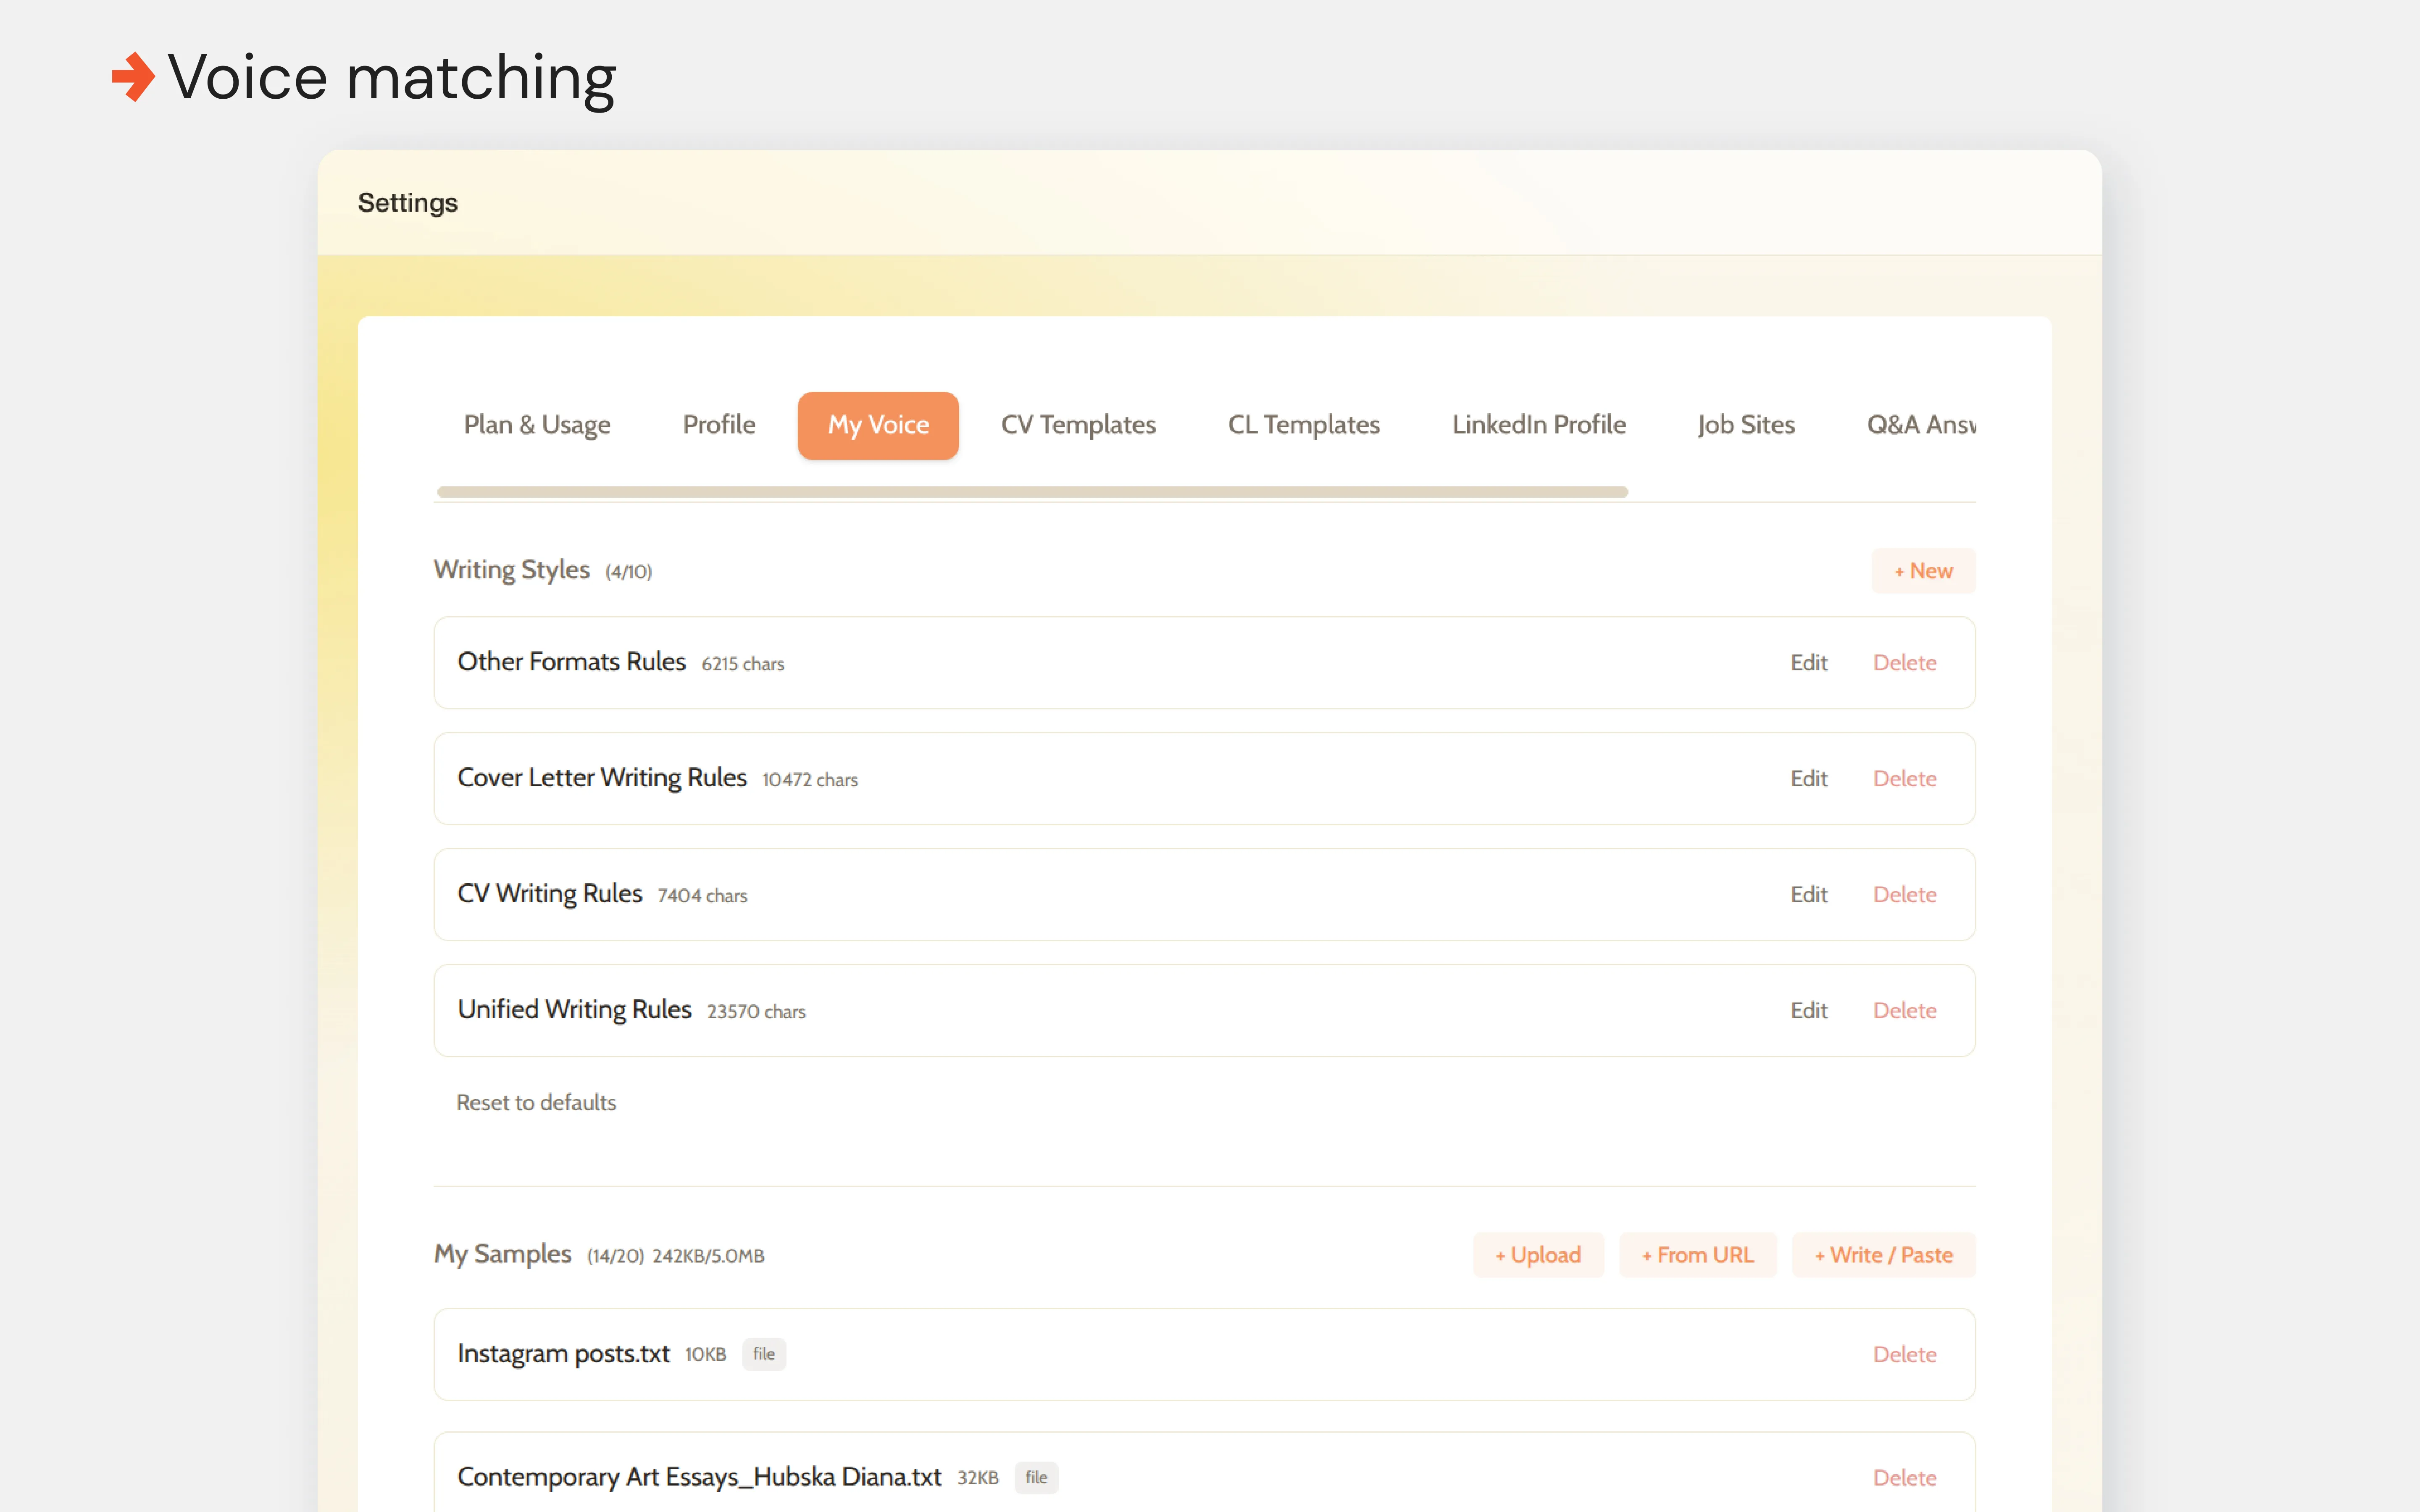Select the Unified Writing Rules title
2420x1512 pixels.
(x=574, y=1010)
